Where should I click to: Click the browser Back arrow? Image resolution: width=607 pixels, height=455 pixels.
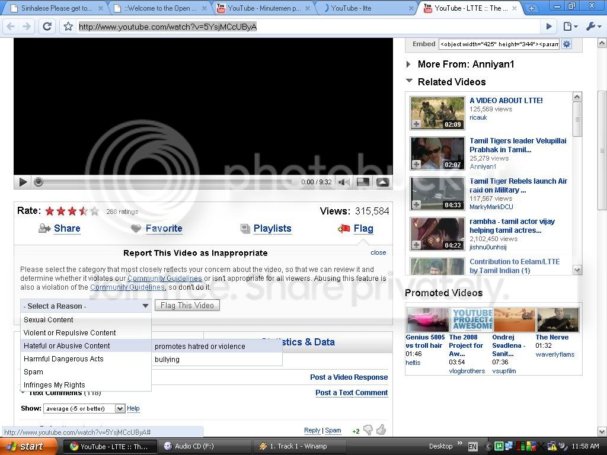tap(11, 26)
